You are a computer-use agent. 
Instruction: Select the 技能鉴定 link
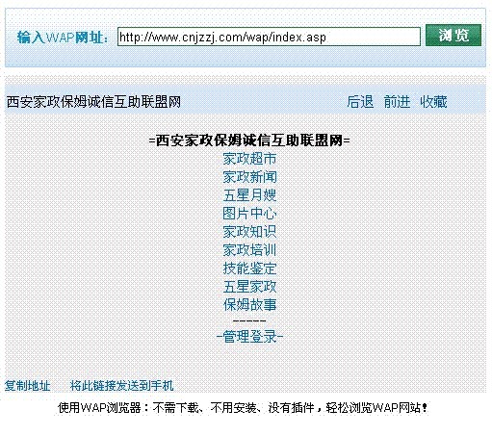pyautogui.click(x=249, y=269)
